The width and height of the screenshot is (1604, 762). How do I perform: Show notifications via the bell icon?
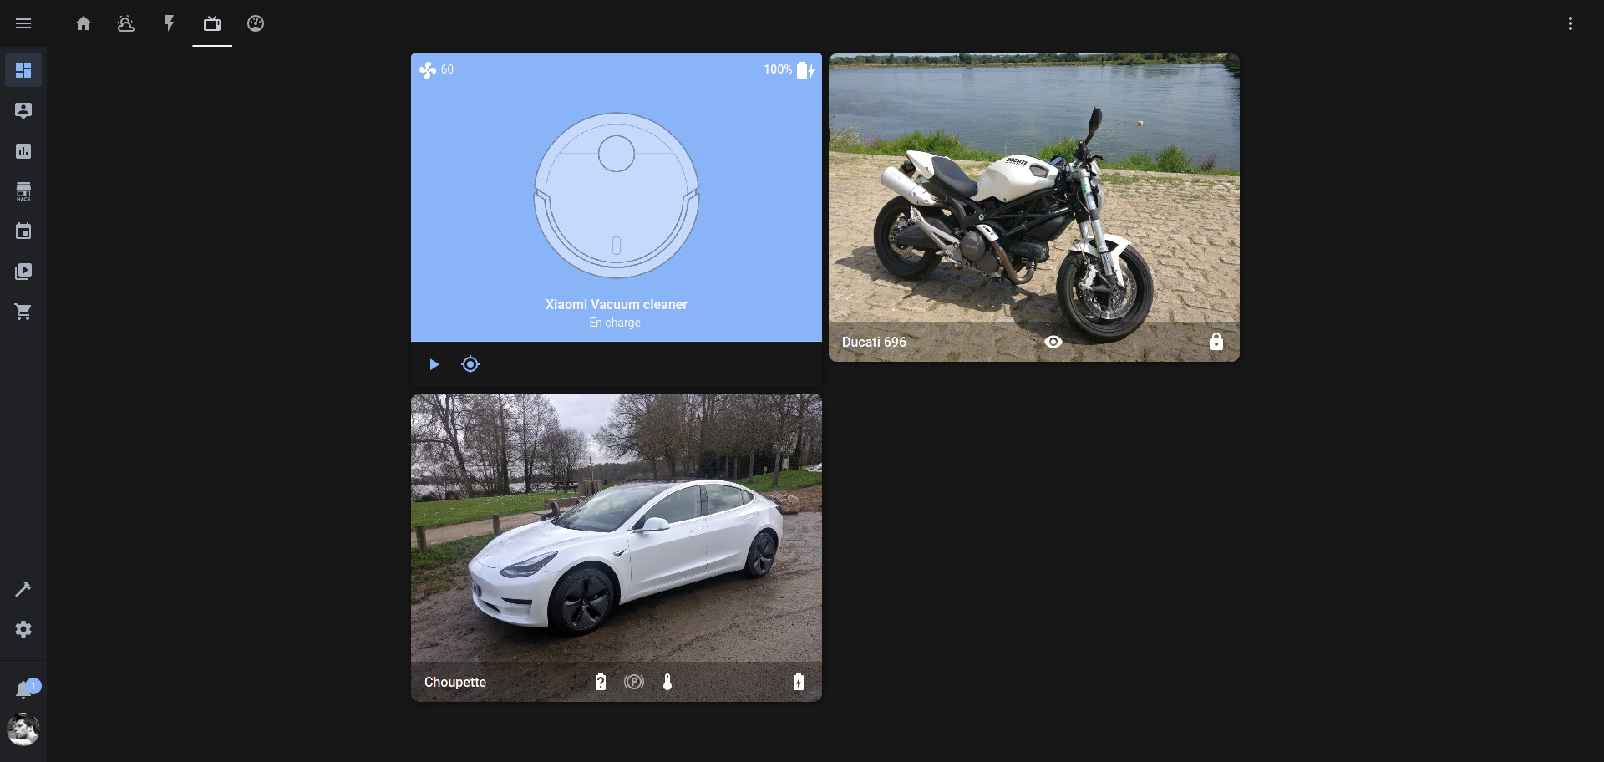[x=24, y=689]
